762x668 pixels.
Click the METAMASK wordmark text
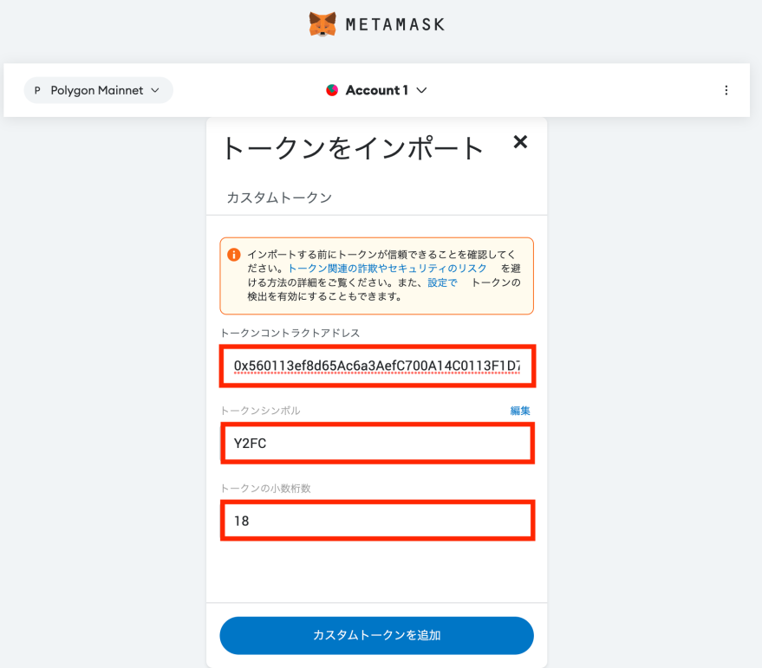pos(395,25)
